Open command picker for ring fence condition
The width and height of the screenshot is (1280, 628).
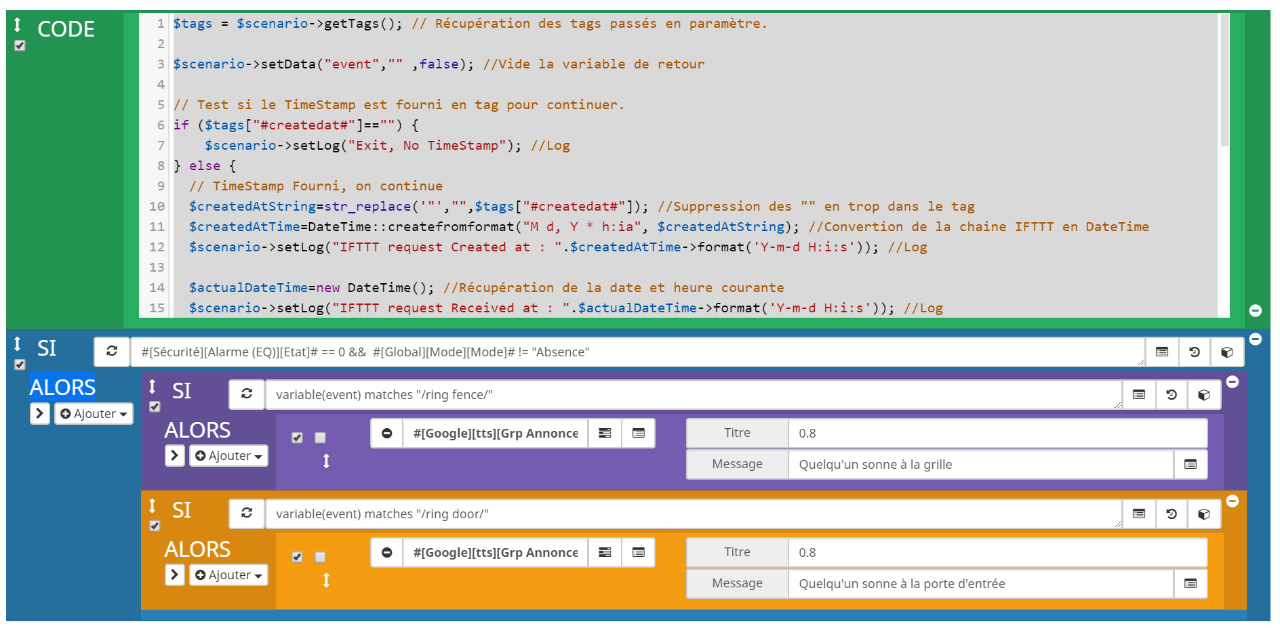pos(1139,395)
